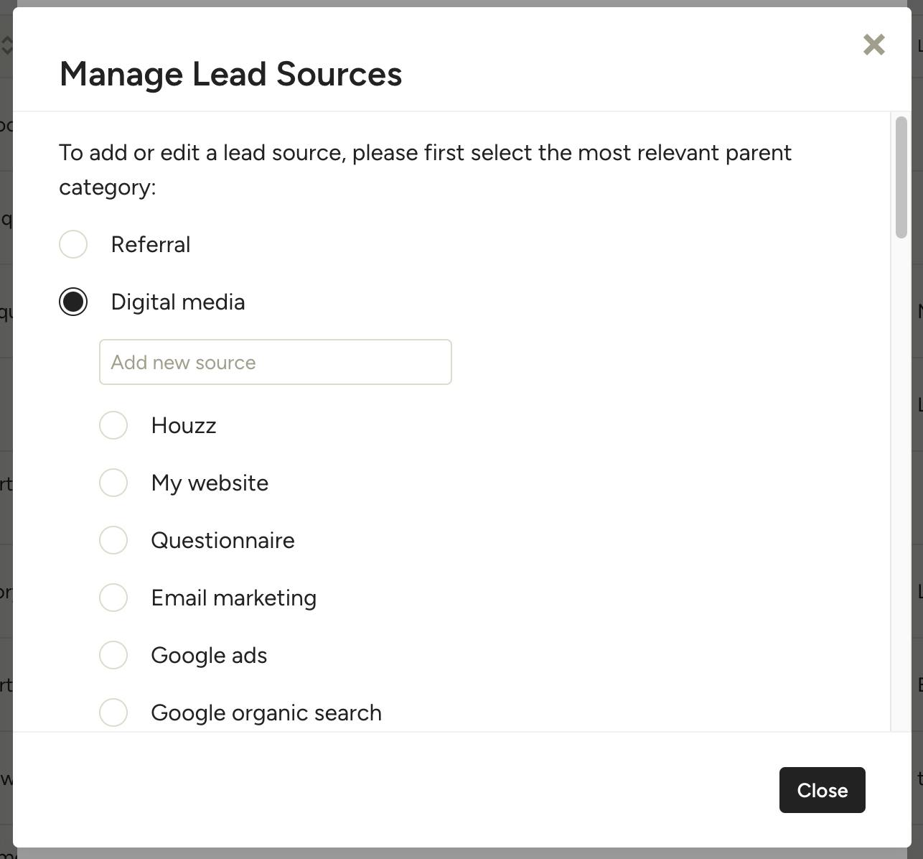Image resolution: width=923 pixels, height=859 pixels.
Task: Click the sort arrows icon behind the dialog
Action: tap(6, 45)
